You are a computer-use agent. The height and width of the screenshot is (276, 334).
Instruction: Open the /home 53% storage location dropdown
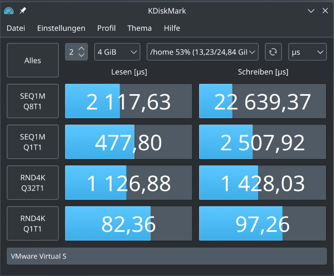click(x=202, y=52)
